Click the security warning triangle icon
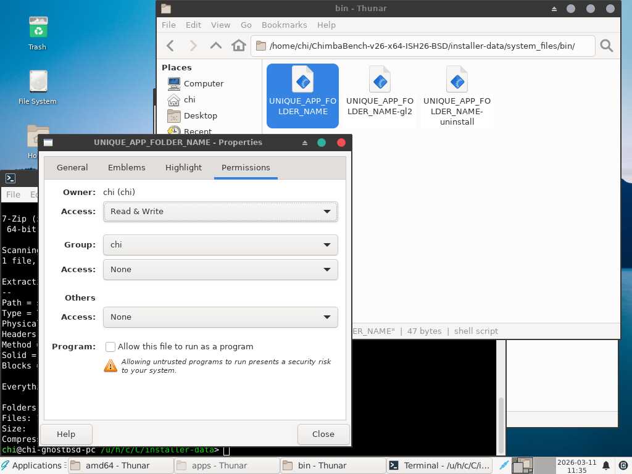The width and height of the screenshot is (632, 474). (110, 365)
